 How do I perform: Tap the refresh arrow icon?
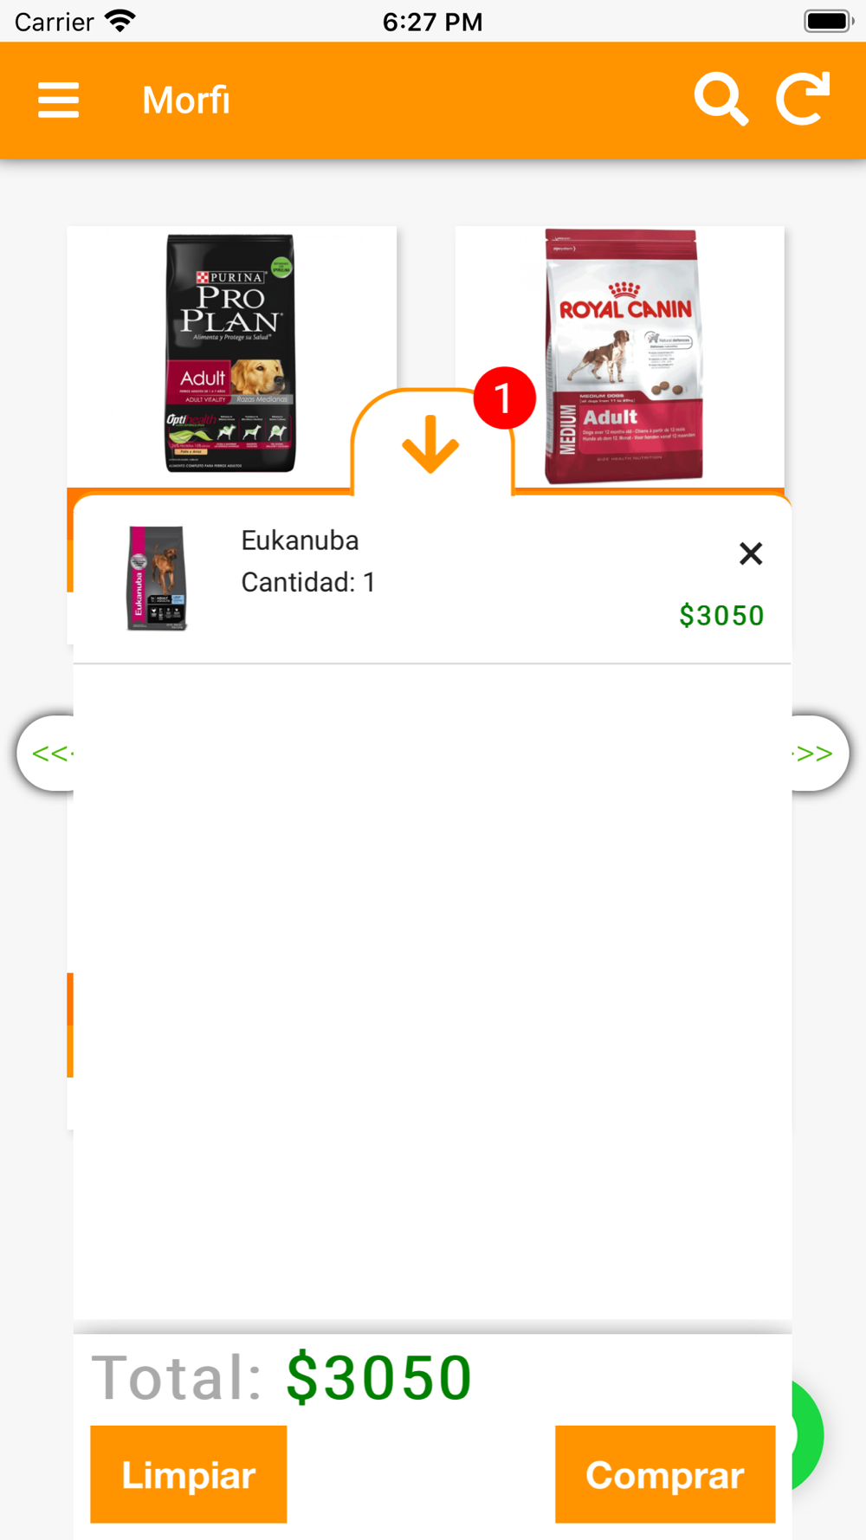click(803, 99)
